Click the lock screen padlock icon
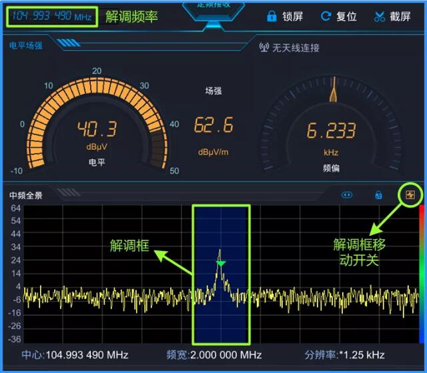Viewport: 427px width, 373px height. tap(272, 16)
